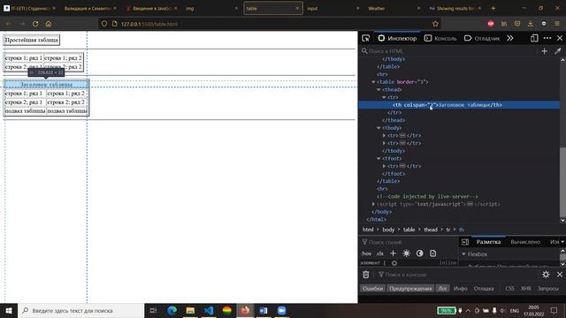The width and height of the screenshot is (566, 318).
Task: Toggle print media simulation icon
Action: coord(432,254)
